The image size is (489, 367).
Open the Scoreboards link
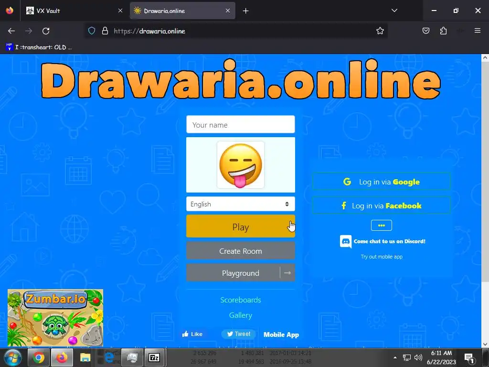[241, 300]
